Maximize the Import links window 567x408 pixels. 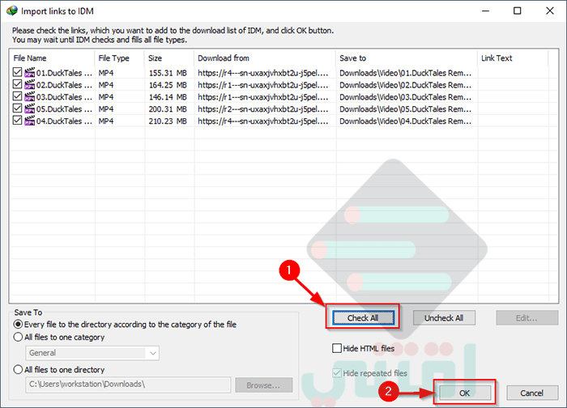518,11
